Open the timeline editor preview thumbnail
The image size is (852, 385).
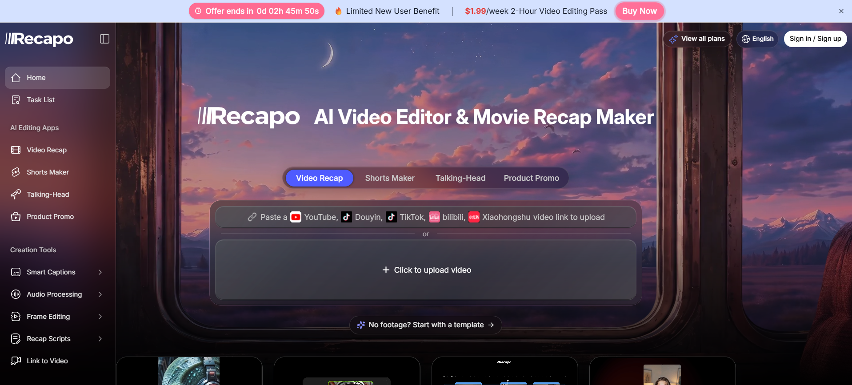tap(504, 371)
